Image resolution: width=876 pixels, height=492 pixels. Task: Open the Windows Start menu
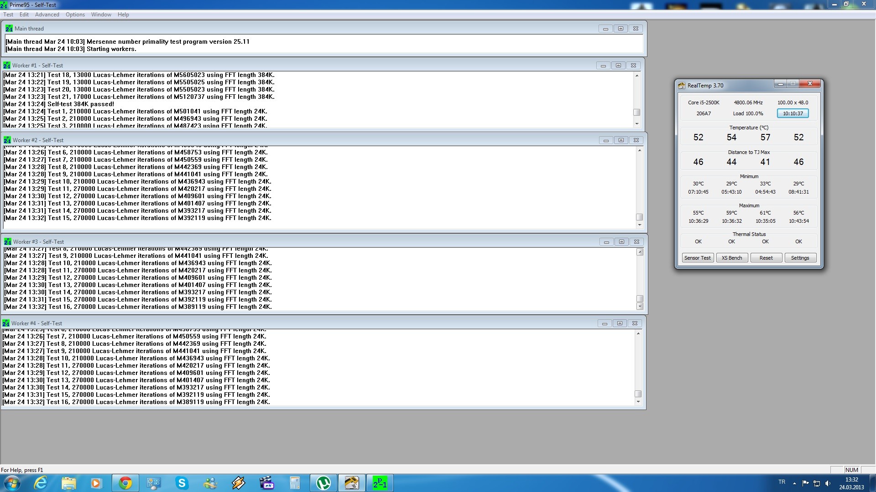(x=12, y=483)
